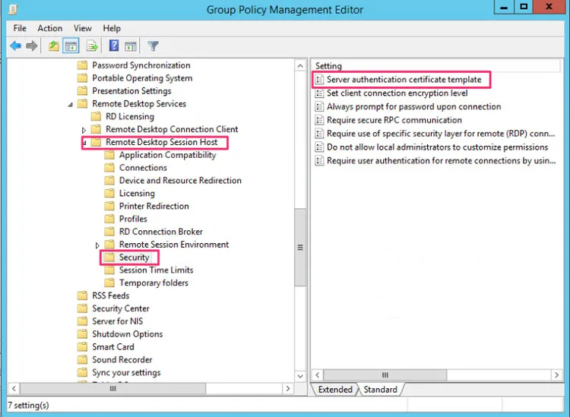The width and height of the screenshot is (570, 417).
Task: Click the Setting column header
Action: click(x=329, y=66)
